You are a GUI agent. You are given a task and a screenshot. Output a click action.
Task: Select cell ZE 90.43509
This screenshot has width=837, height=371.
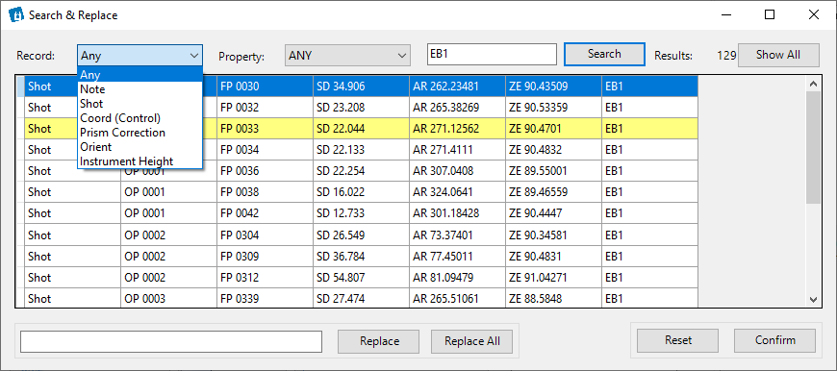coord(553,86)
